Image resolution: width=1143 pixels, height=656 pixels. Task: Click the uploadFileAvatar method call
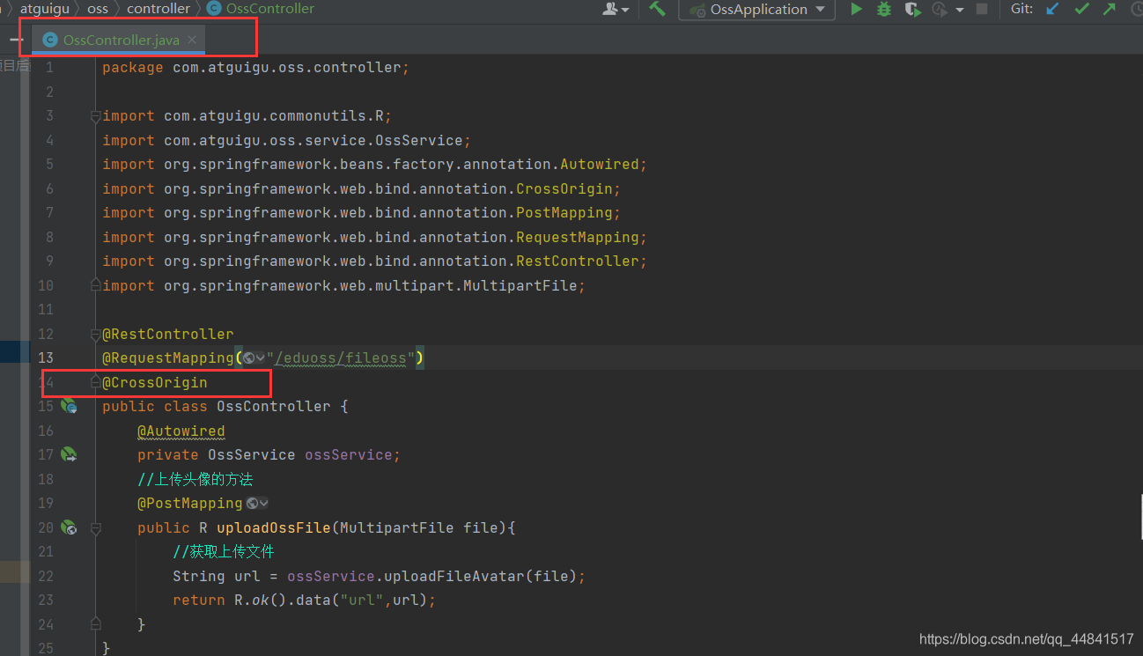tap(454, 576)
